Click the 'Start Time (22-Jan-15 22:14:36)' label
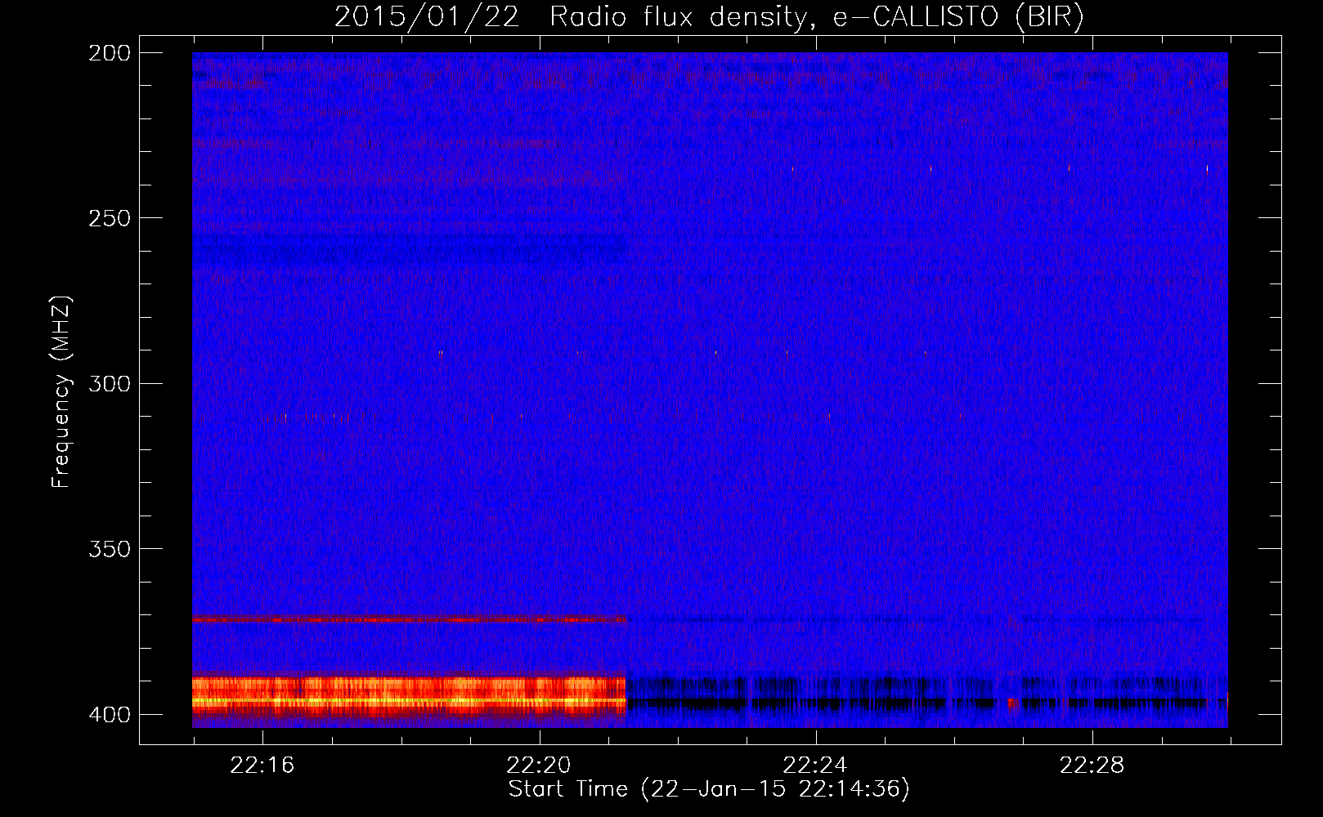Image resolution: width=1323 pixels, height=817 pixels. tap(709, 788)
